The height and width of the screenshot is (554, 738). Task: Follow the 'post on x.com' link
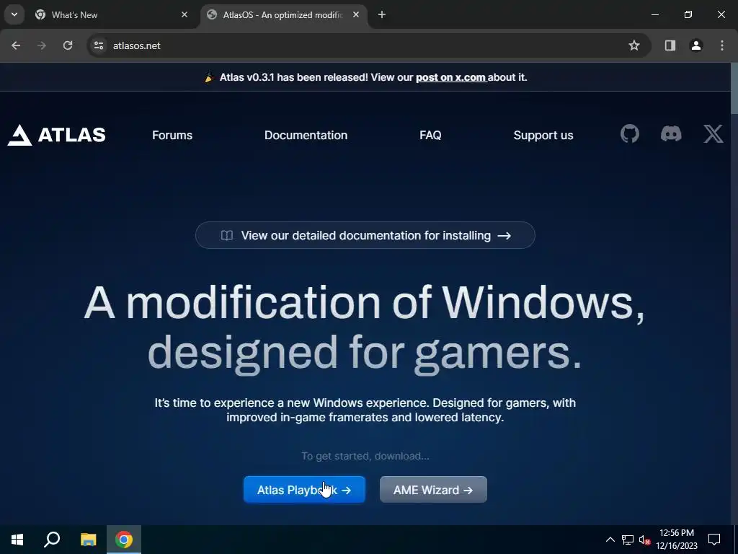451,77
